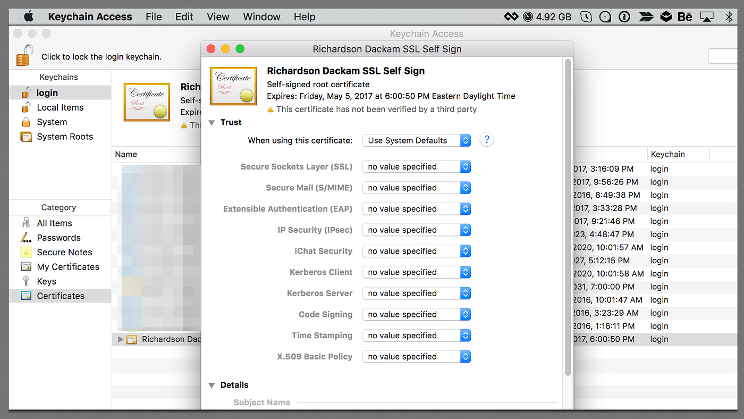Image resolution: width=744 pixels, height=419 pixels.
Task: Show the Secure Notes category
Action: pos(60,252)
